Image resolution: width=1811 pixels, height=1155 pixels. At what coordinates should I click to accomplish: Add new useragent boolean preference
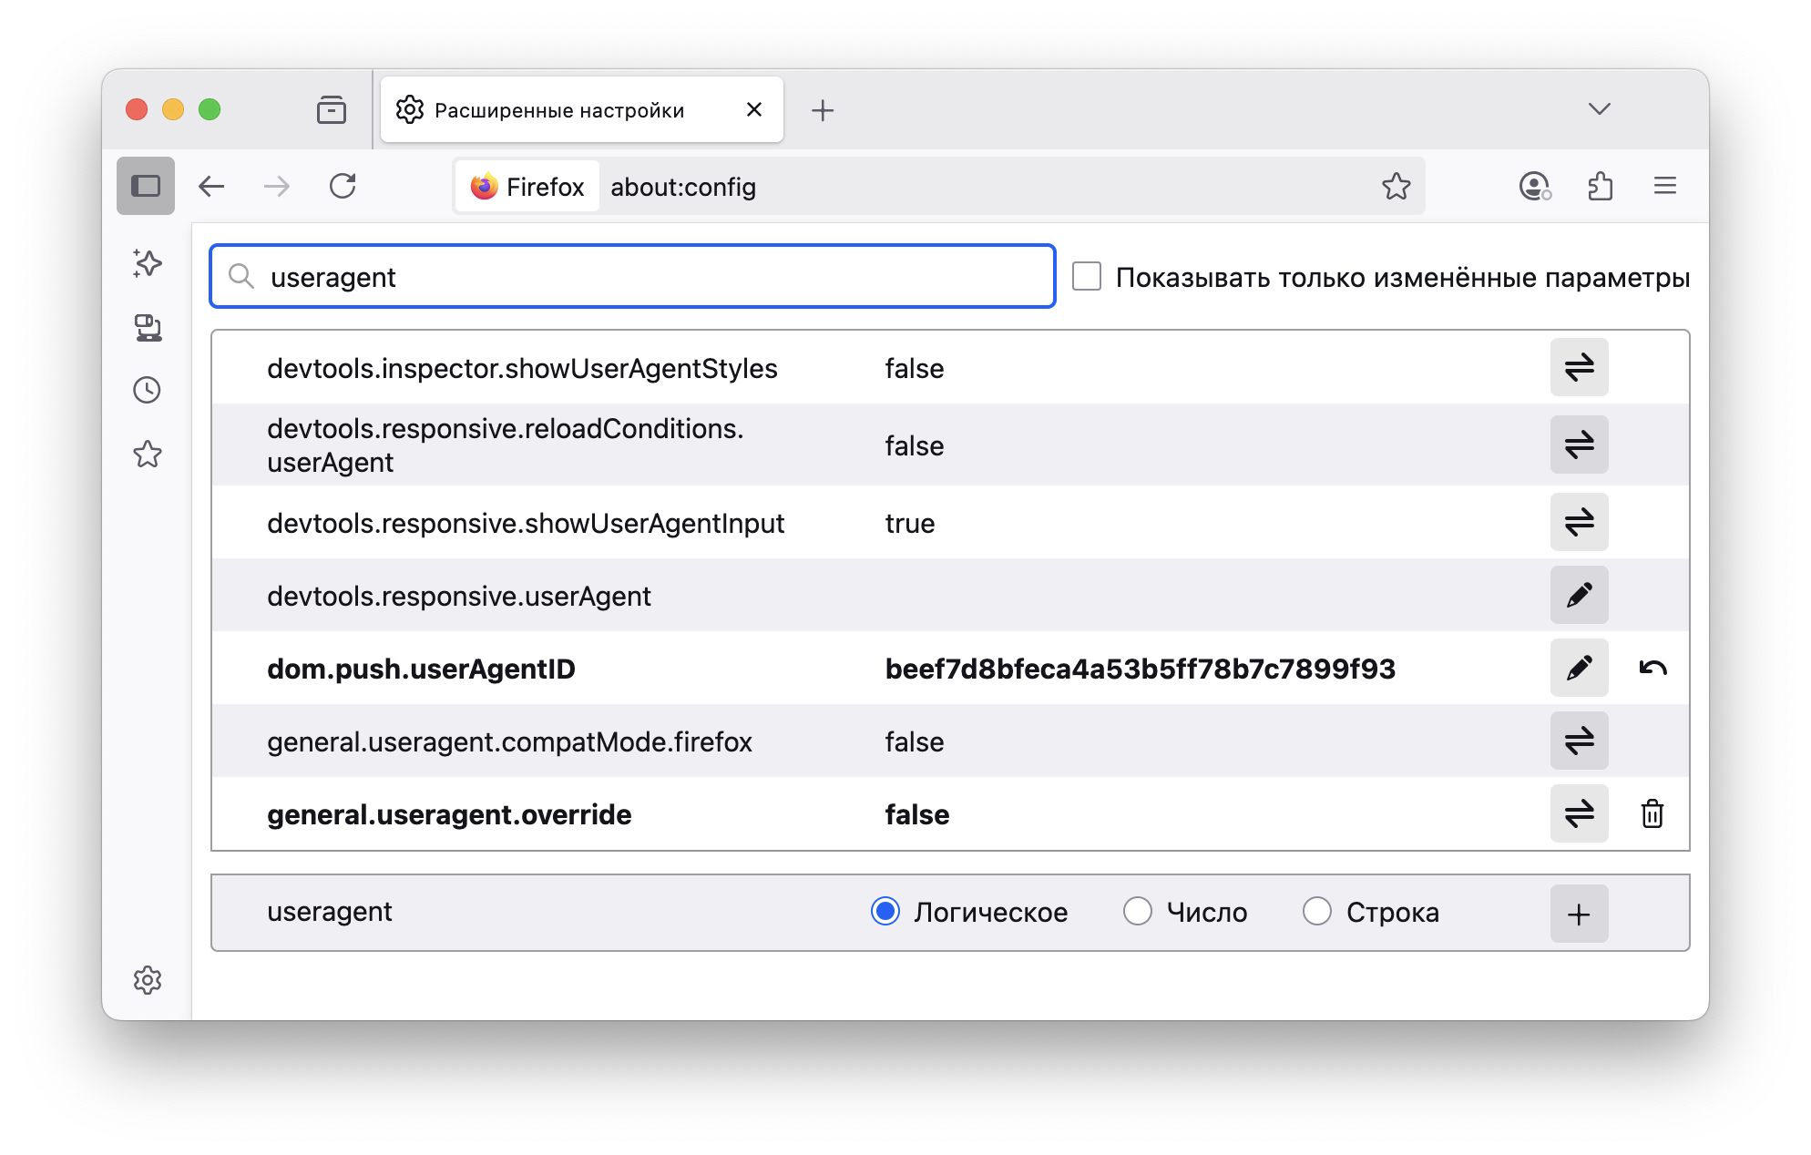tap(1579, 913)
